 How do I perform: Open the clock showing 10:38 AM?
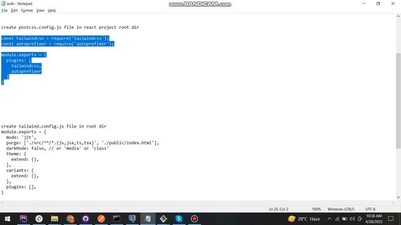(x=374, y=219)
